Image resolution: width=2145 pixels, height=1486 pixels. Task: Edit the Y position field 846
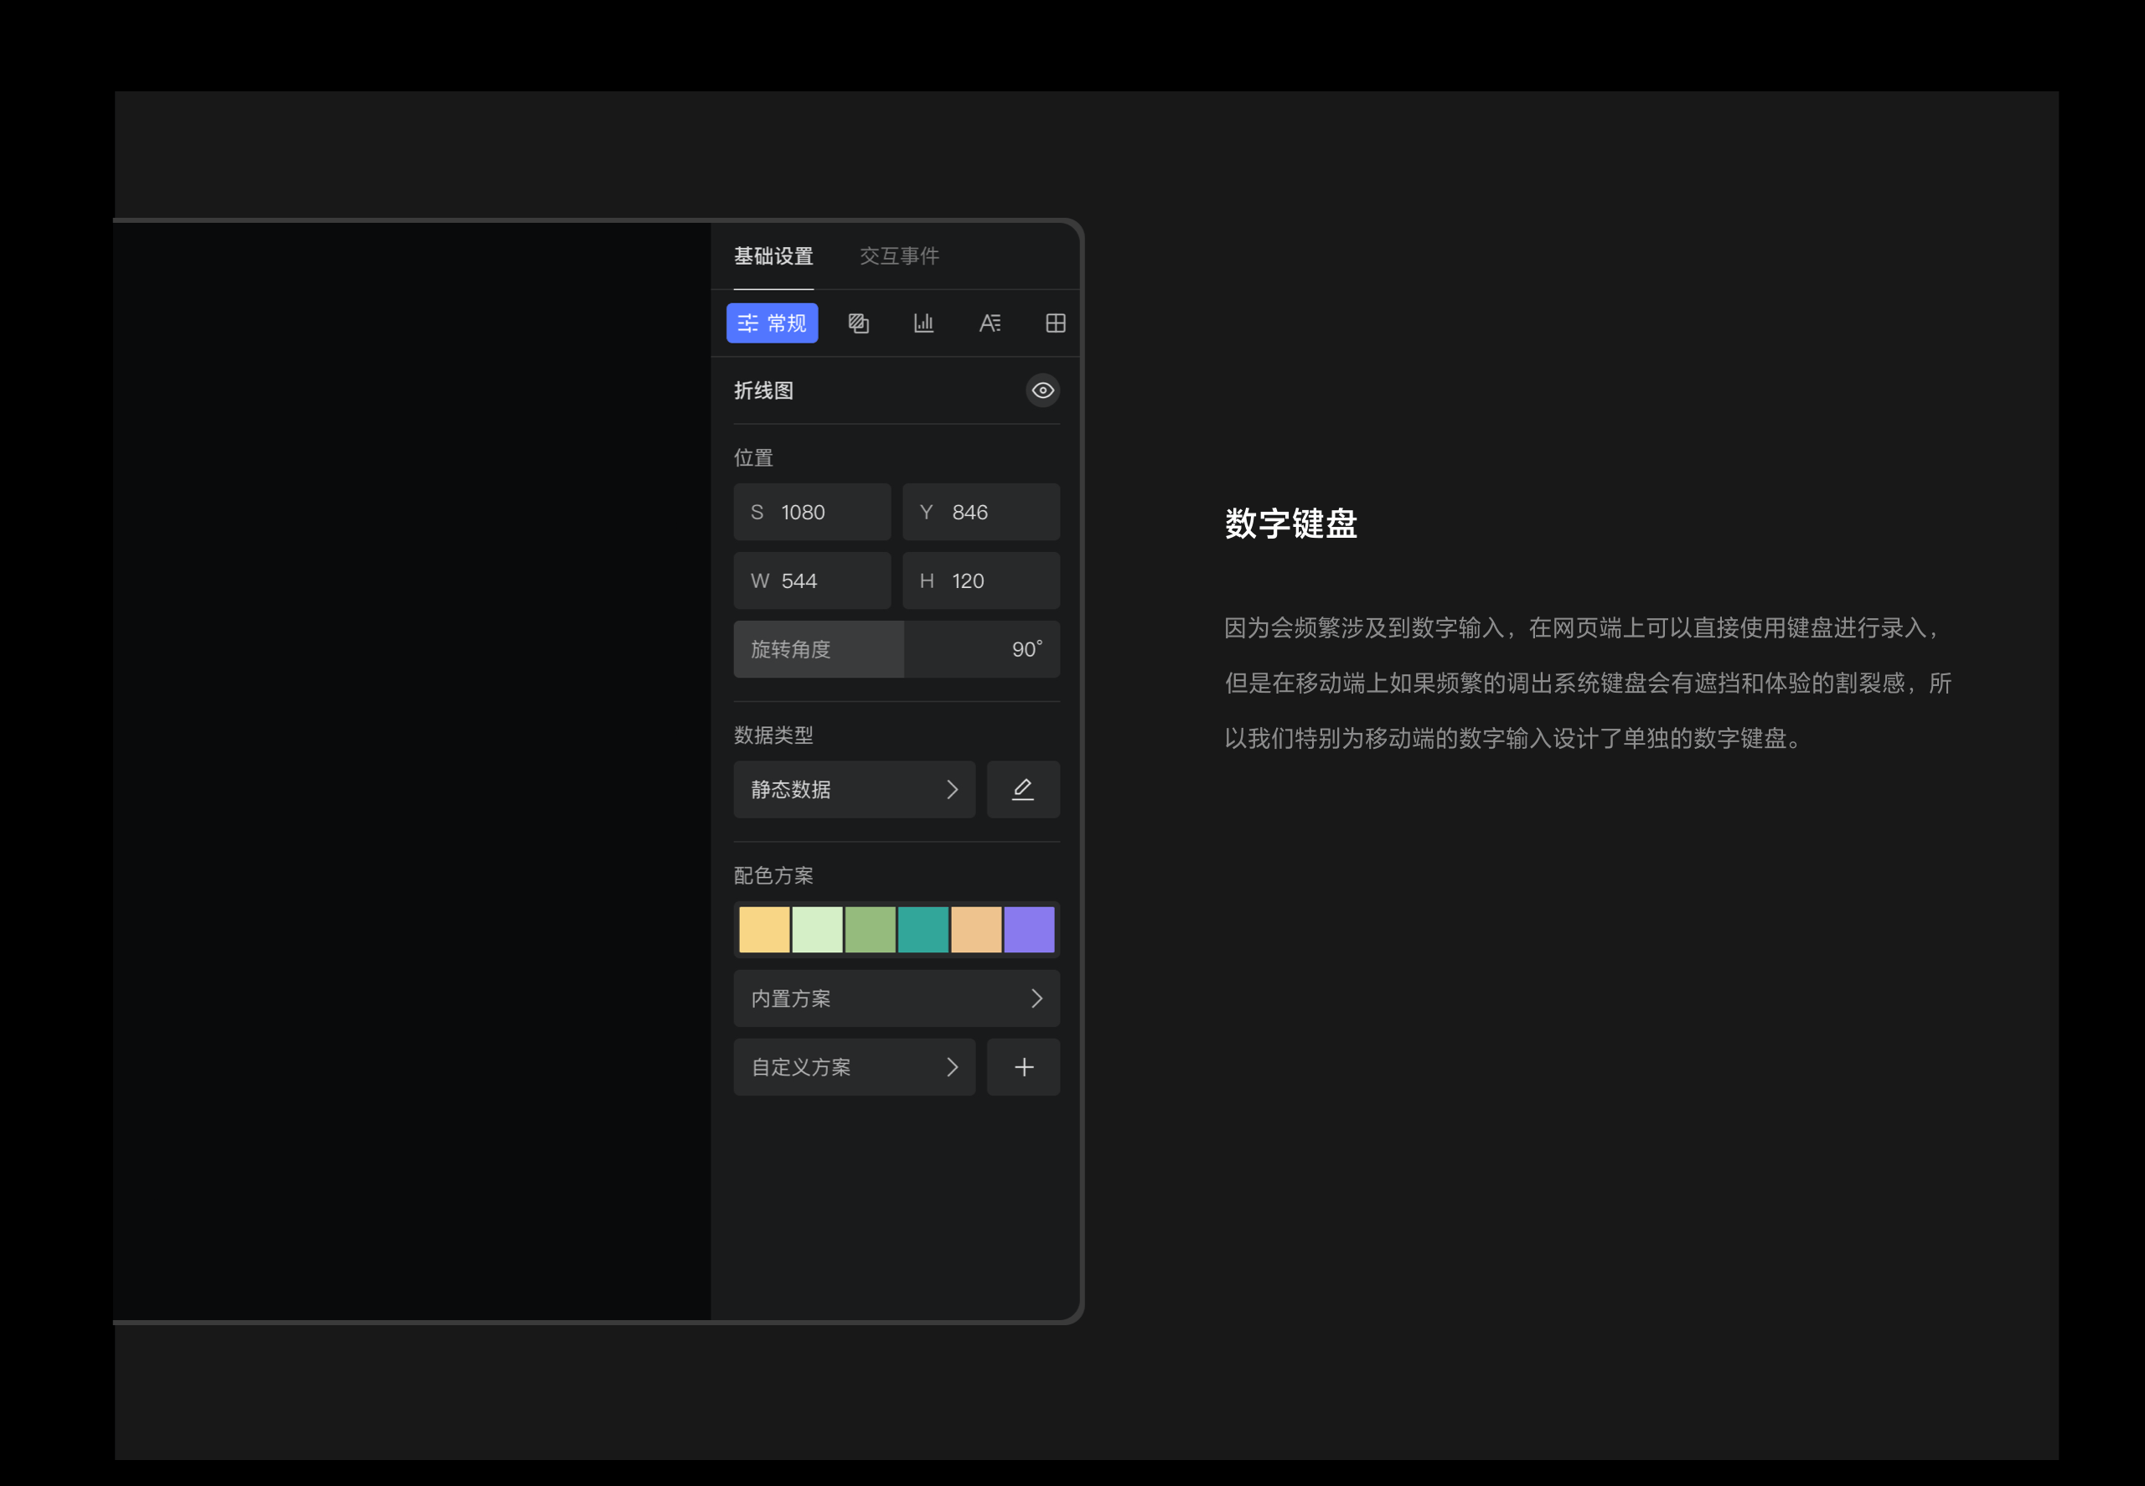point(981,512)
